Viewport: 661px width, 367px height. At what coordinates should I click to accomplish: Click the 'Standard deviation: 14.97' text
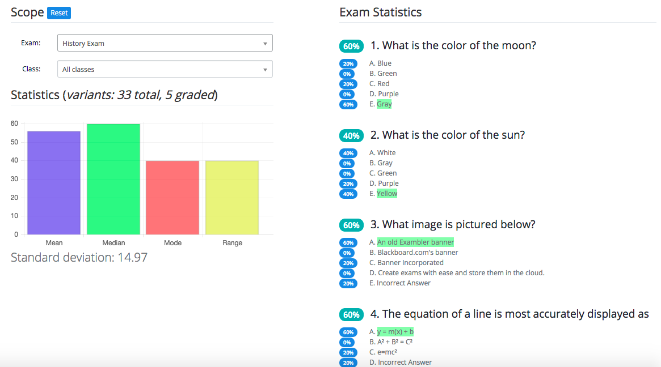(x=79, y=258)
